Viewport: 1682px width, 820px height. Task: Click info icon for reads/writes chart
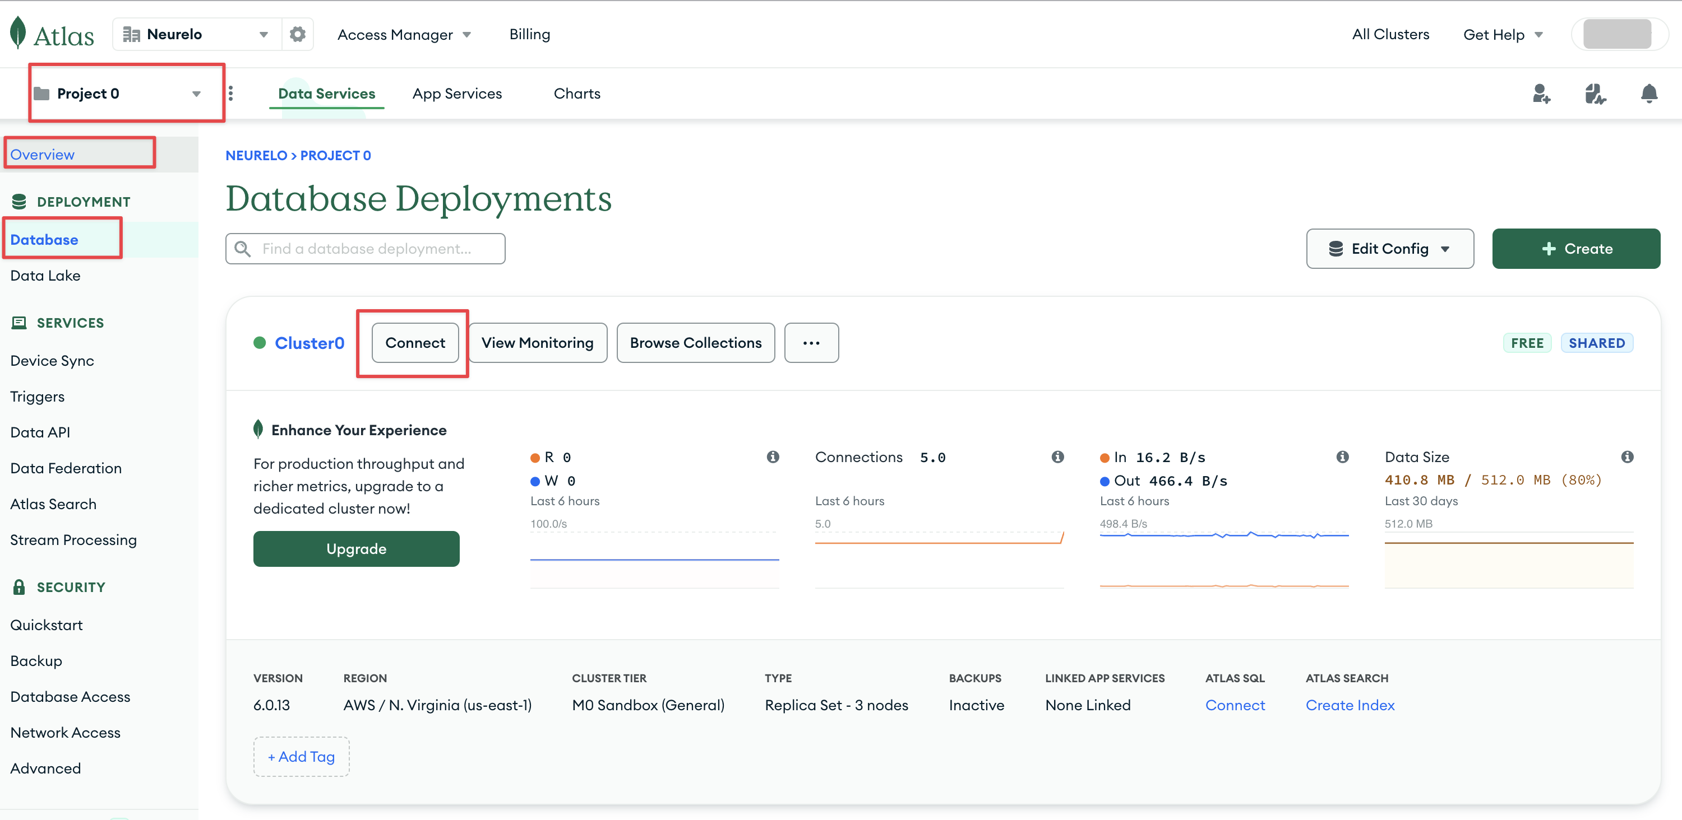[773, 456]
